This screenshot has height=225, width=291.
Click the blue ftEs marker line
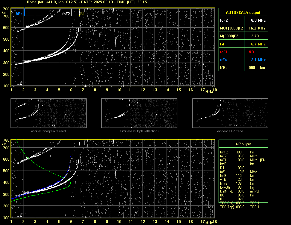[x=24, y=12]
